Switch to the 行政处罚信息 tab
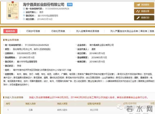The image size is (155, 114). [x=58, y=31]
